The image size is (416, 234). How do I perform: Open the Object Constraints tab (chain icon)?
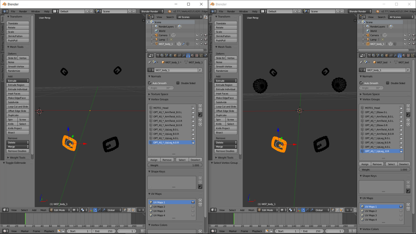179,55
